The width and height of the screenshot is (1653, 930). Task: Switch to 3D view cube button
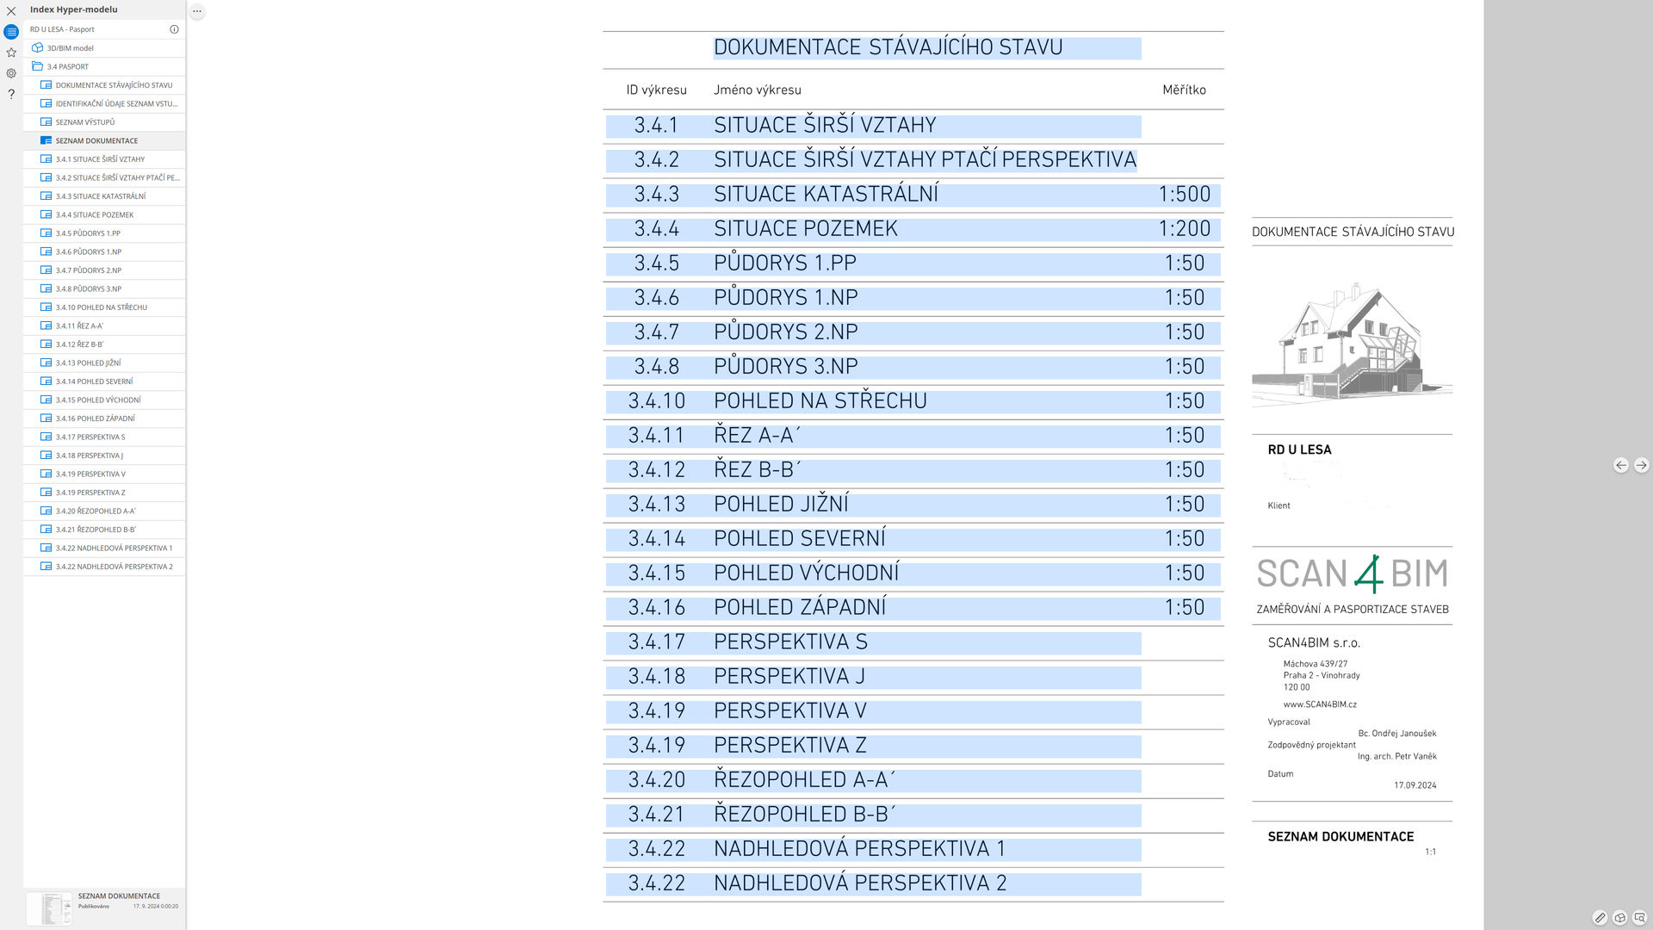click(x=1619, y=918)
